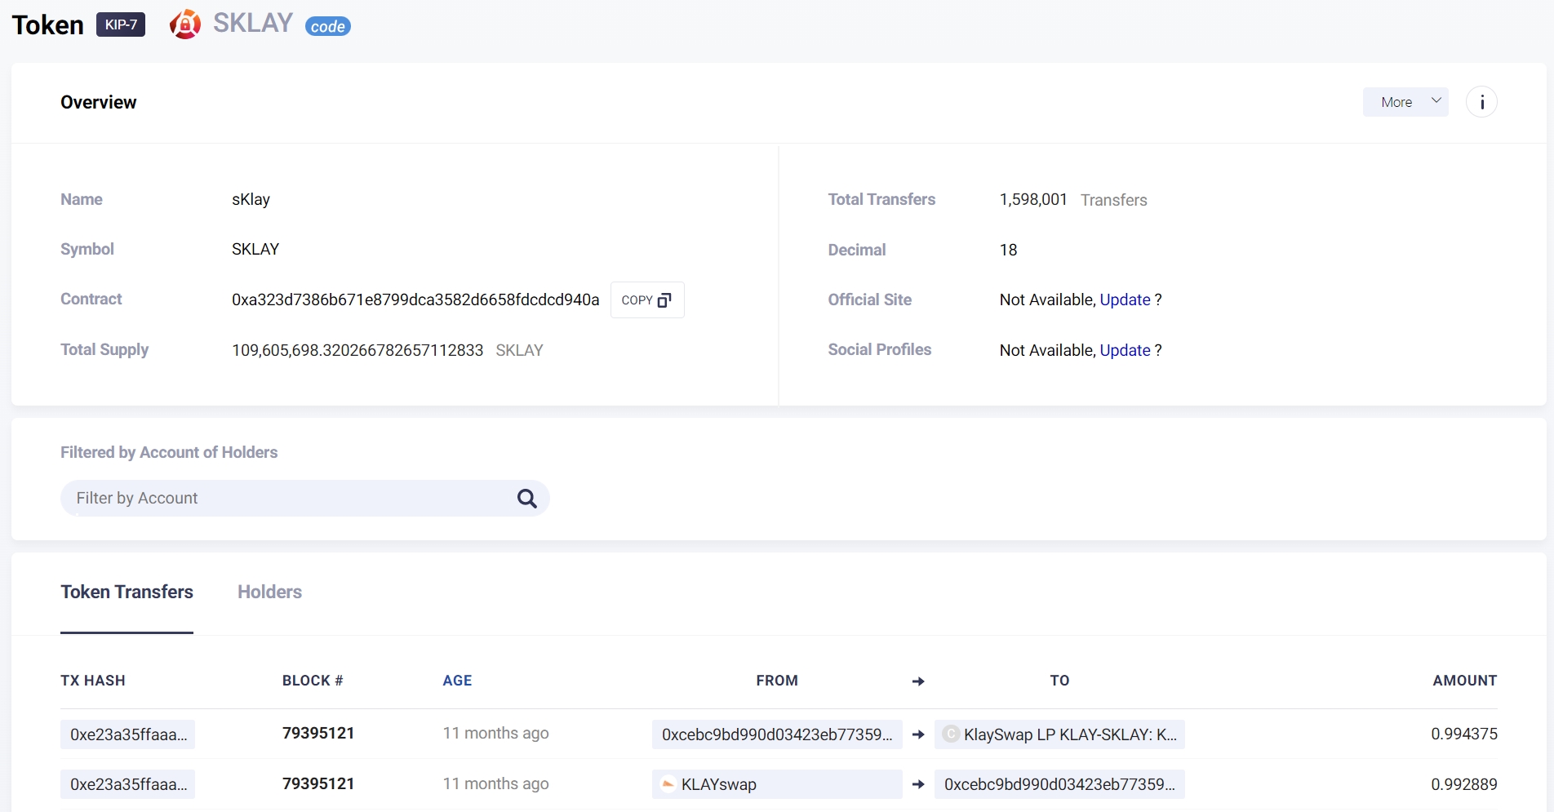Click the search magnifier icon in filter

527,499
